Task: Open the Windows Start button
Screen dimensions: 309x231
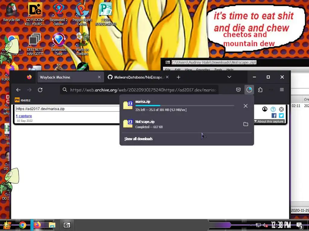Action: [7, 225]
